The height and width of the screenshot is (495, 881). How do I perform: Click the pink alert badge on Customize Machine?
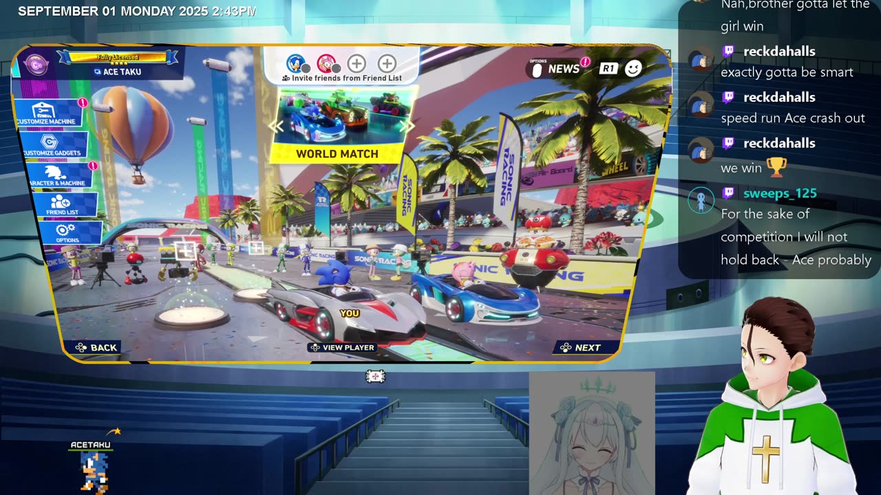coord(83,103)
